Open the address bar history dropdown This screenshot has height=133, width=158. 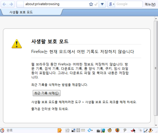click(x=102, y=4)
